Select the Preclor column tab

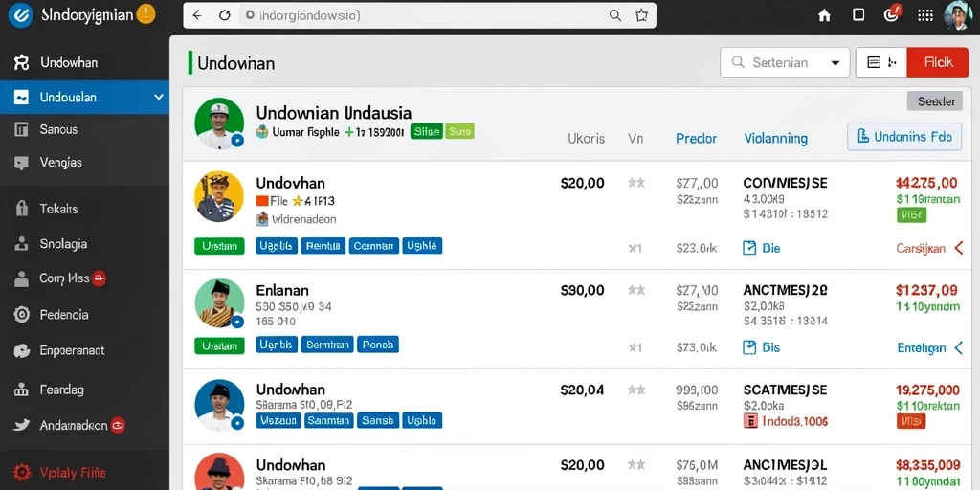click(x=697, y=138)
